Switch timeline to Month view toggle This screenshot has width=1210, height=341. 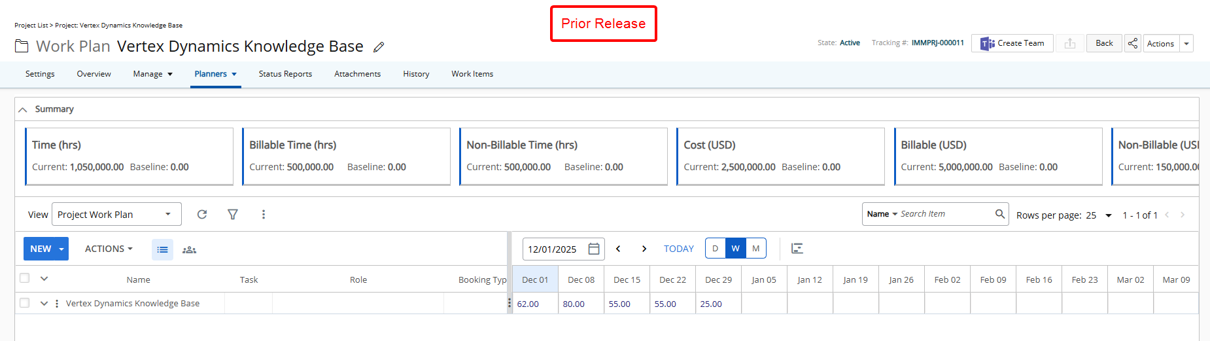pos(755,249)
